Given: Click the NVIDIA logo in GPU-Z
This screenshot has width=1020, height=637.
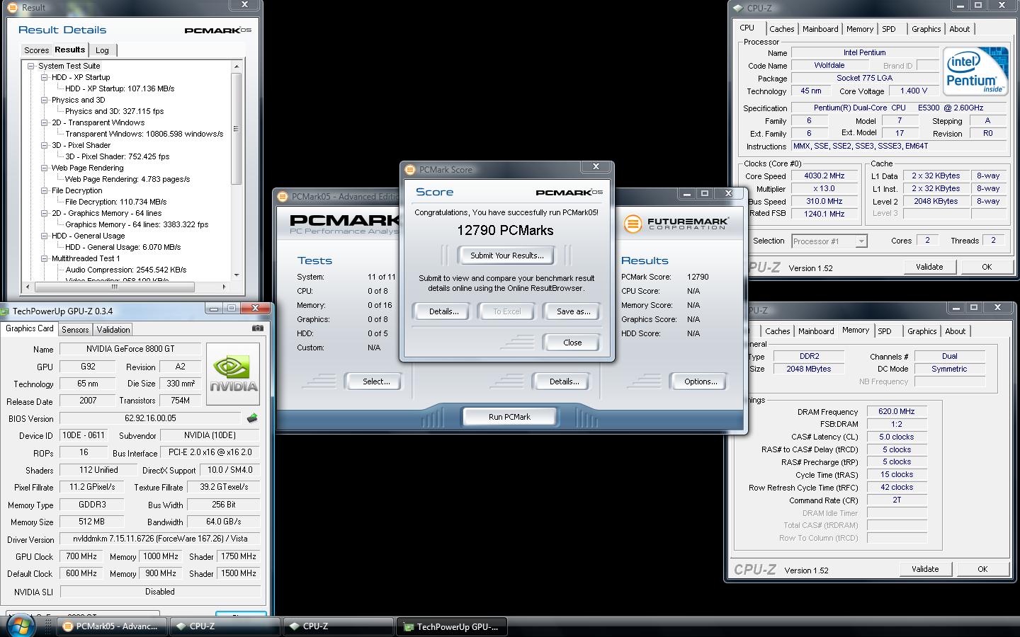Looking at the screenshot, I should (x=233, y=374).
